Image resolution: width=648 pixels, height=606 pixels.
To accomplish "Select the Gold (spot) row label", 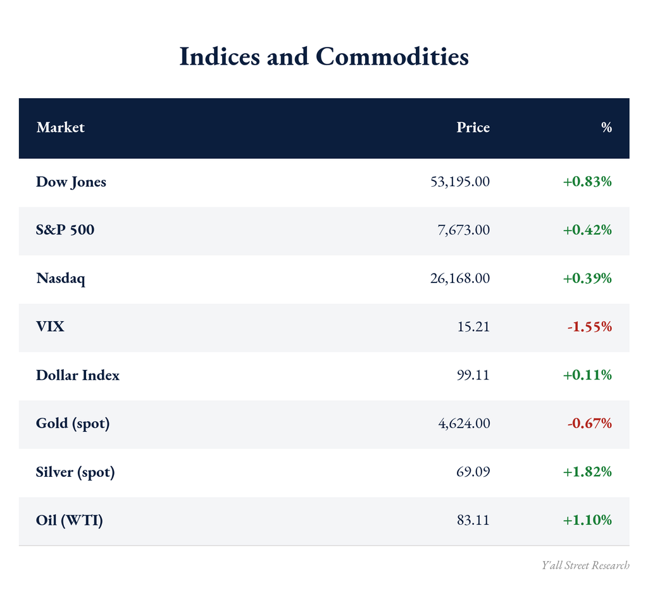I will (73, 424).
